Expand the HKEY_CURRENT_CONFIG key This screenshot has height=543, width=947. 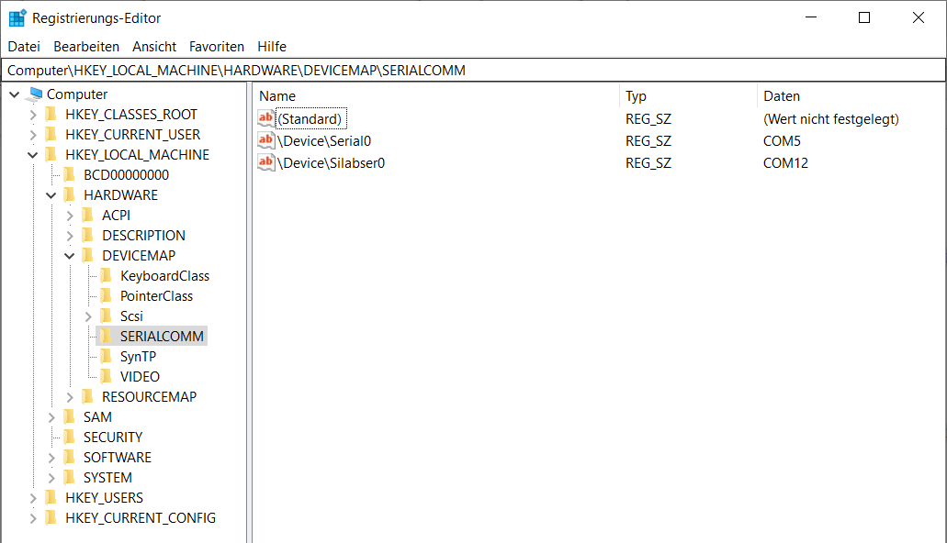(x=33, y=518)
